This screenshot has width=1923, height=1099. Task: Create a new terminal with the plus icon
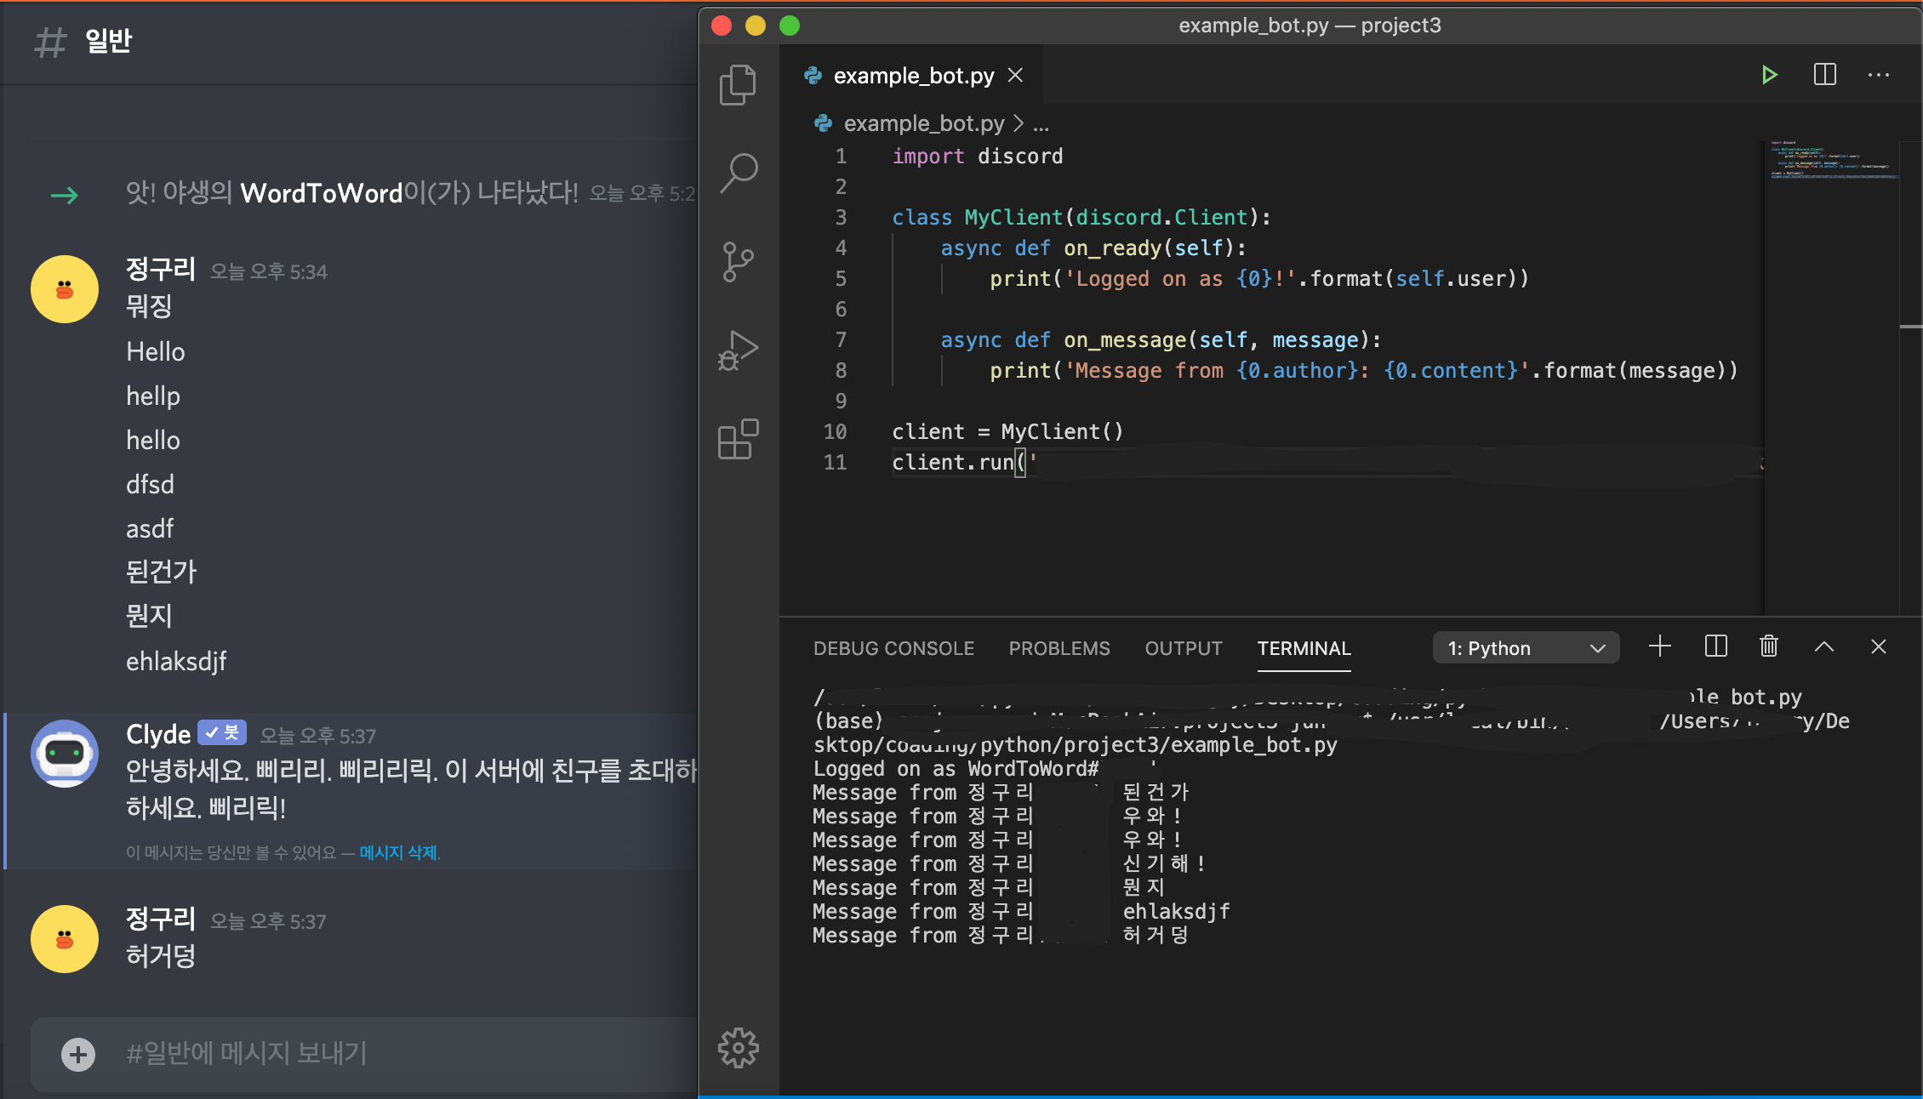click(x=1659, y=647)
